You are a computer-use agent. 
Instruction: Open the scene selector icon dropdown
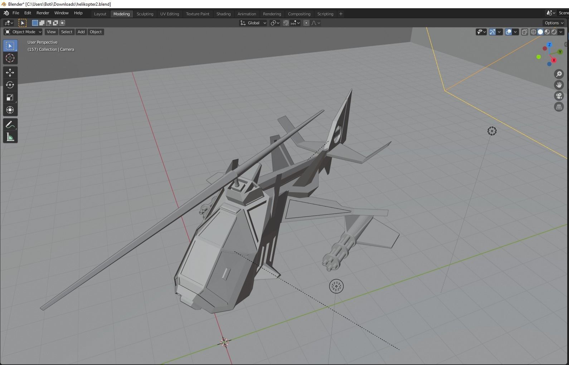(x=551, y=13)
